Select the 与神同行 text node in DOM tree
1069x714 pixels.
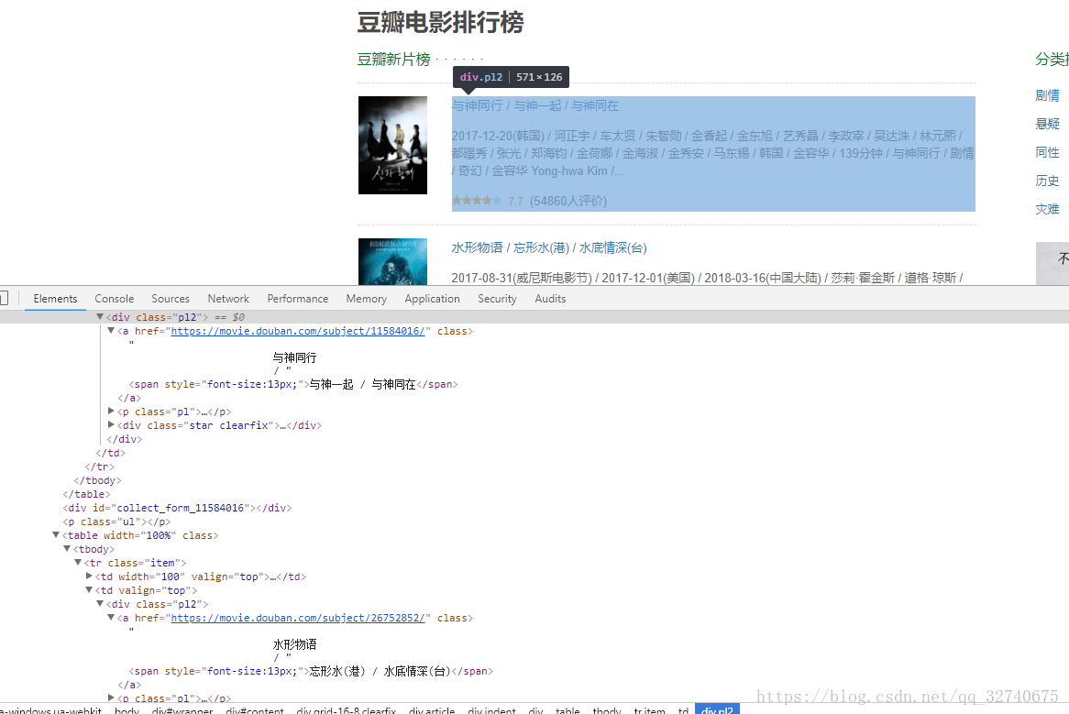tap(294, 357)
